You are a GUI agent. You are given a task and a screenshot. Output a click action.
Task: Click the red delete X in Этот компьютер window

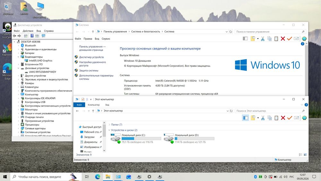tap(283, 118)
